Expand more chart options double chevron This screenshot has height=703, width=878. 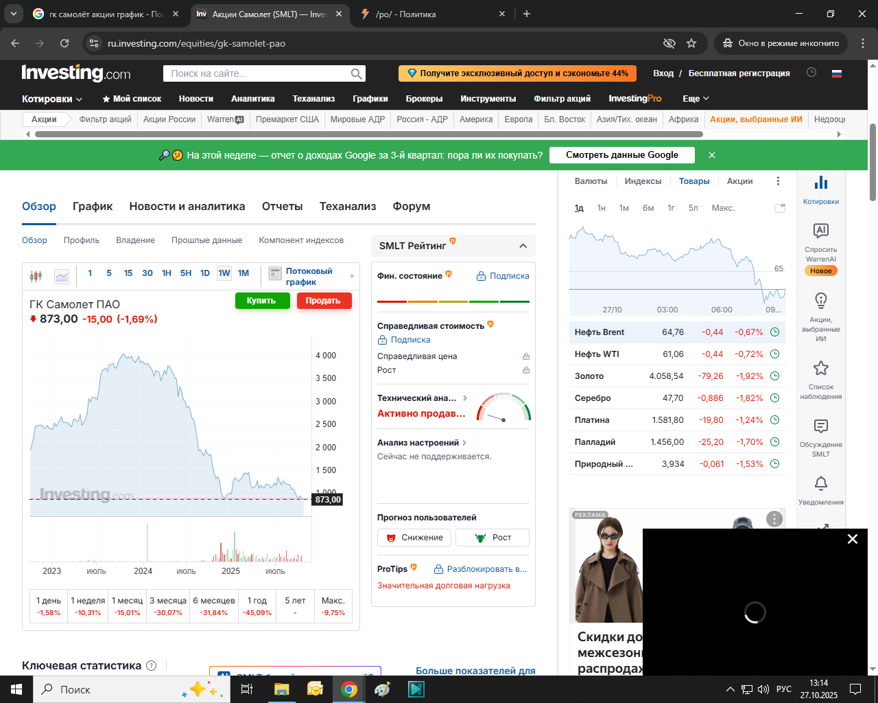click(x=352, y=276)
